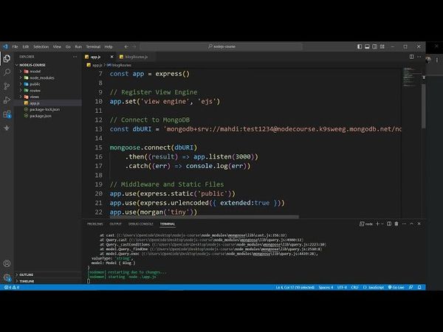Viewport: 443px width, 332px height.
Task: Switch to the Output panel tab
Action: tap(115, 224)
